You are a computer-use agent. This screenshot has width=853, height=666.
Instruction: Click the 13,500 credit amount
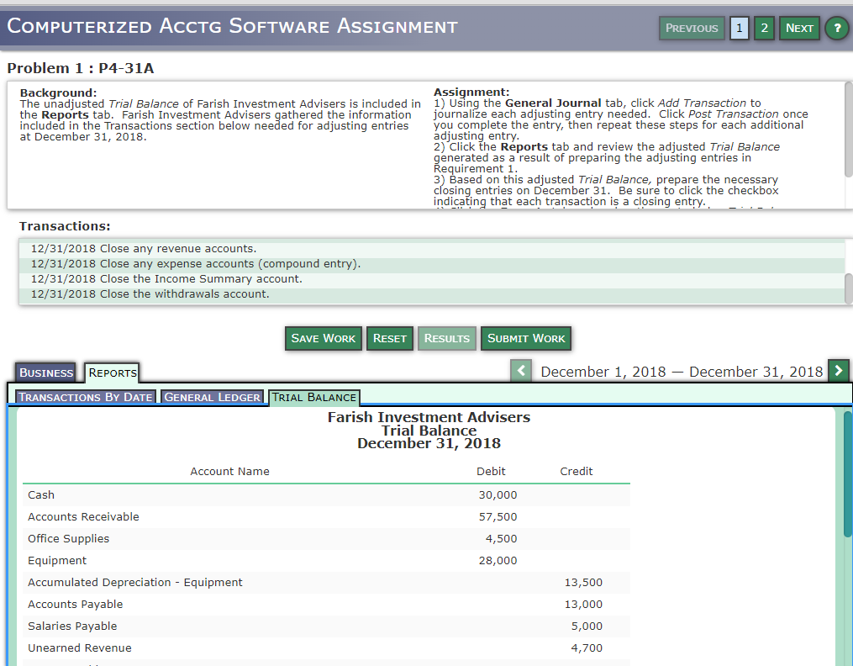click(x=583, y=582)
